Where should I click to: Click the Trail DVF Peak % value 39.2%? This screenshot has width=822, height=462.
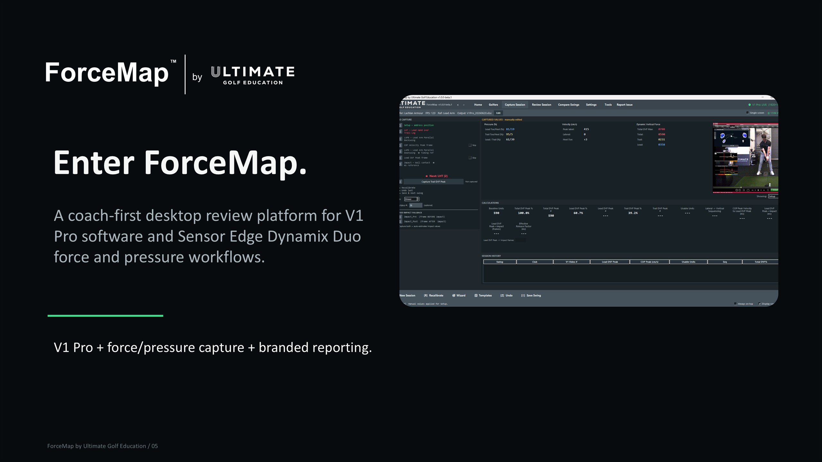tap(633, 213)
